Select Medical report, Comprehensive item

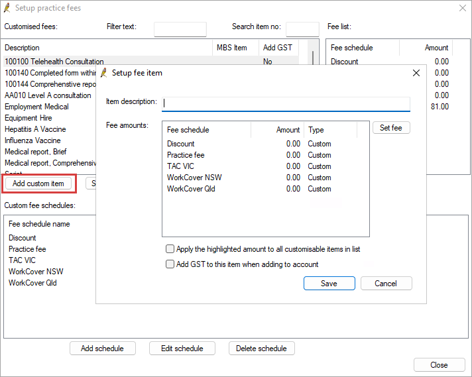tap(50, 163)
